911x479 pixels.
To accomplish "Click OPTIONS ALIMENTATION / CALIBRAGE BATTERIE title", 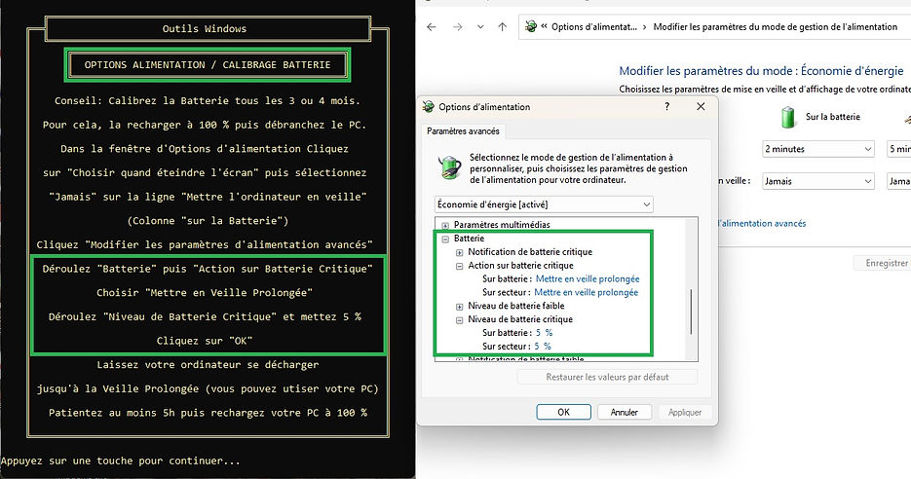I will [x=208, y=64].
